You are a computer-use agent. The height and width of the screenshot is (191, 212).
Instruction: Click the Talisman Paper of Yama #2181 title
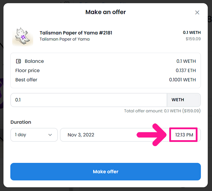76,33
